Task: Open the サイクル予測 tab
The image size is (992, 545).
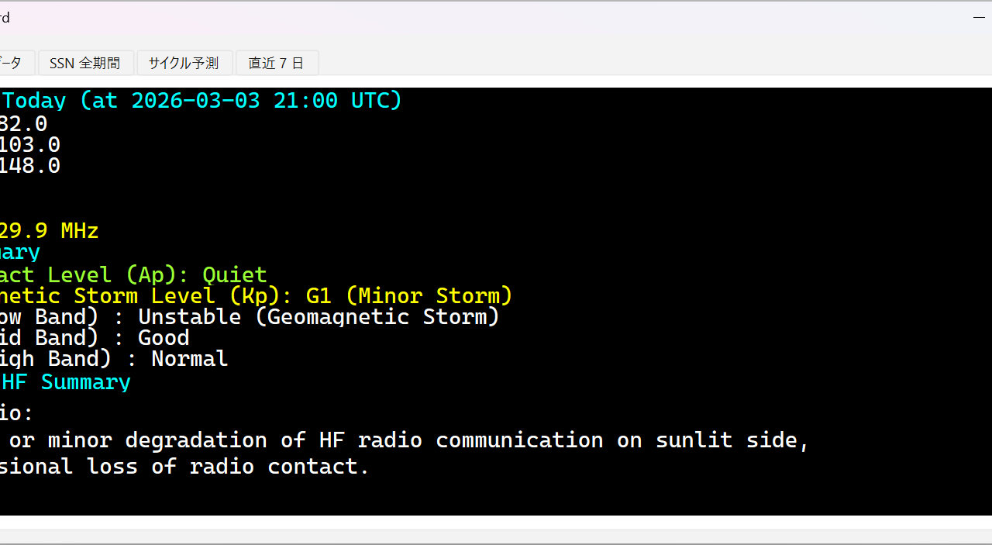Action: pyautogui.click(x=184, y=63)
